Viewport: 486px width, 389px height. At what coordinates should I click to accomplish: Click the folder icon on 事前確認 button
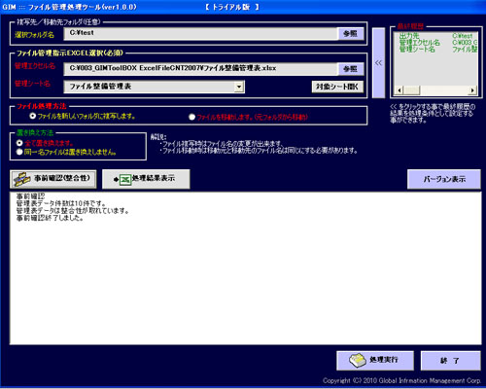(22, 179)
